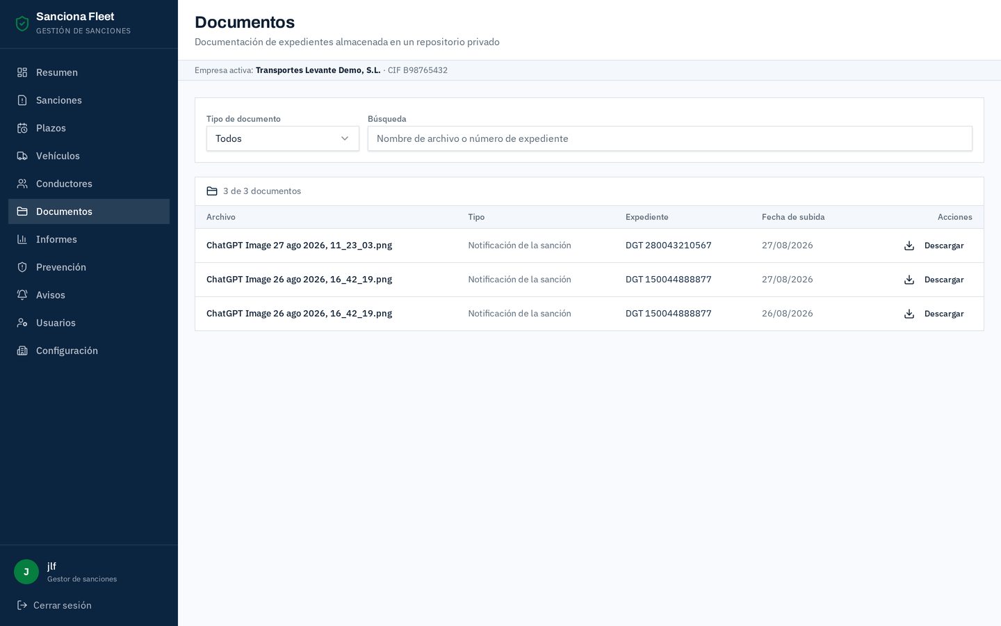Click the Fecha de subida column header
Viewport: 1001px width, 626px height.
[x=793, y=217]
